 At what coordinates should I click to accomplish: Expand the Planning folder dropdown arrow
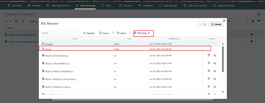coord(149,33)
